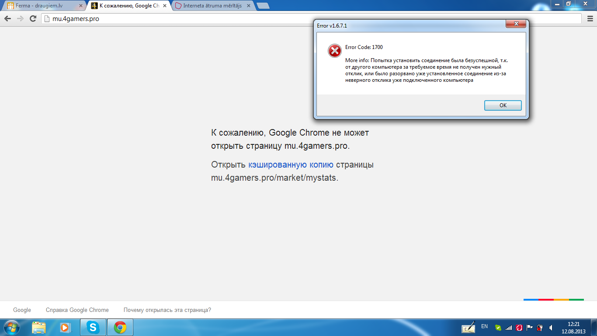Close the Ferma - draugiem.lv tab
Screen dimensions: 597x336
tap(80, 6)
